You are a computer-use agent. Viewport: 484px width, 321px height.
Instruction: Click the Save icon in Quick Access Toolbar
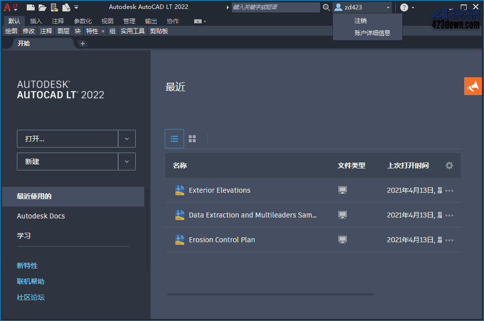click(54, 6)
